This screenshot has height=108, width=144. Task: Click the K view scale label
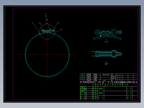coord(107,64)
